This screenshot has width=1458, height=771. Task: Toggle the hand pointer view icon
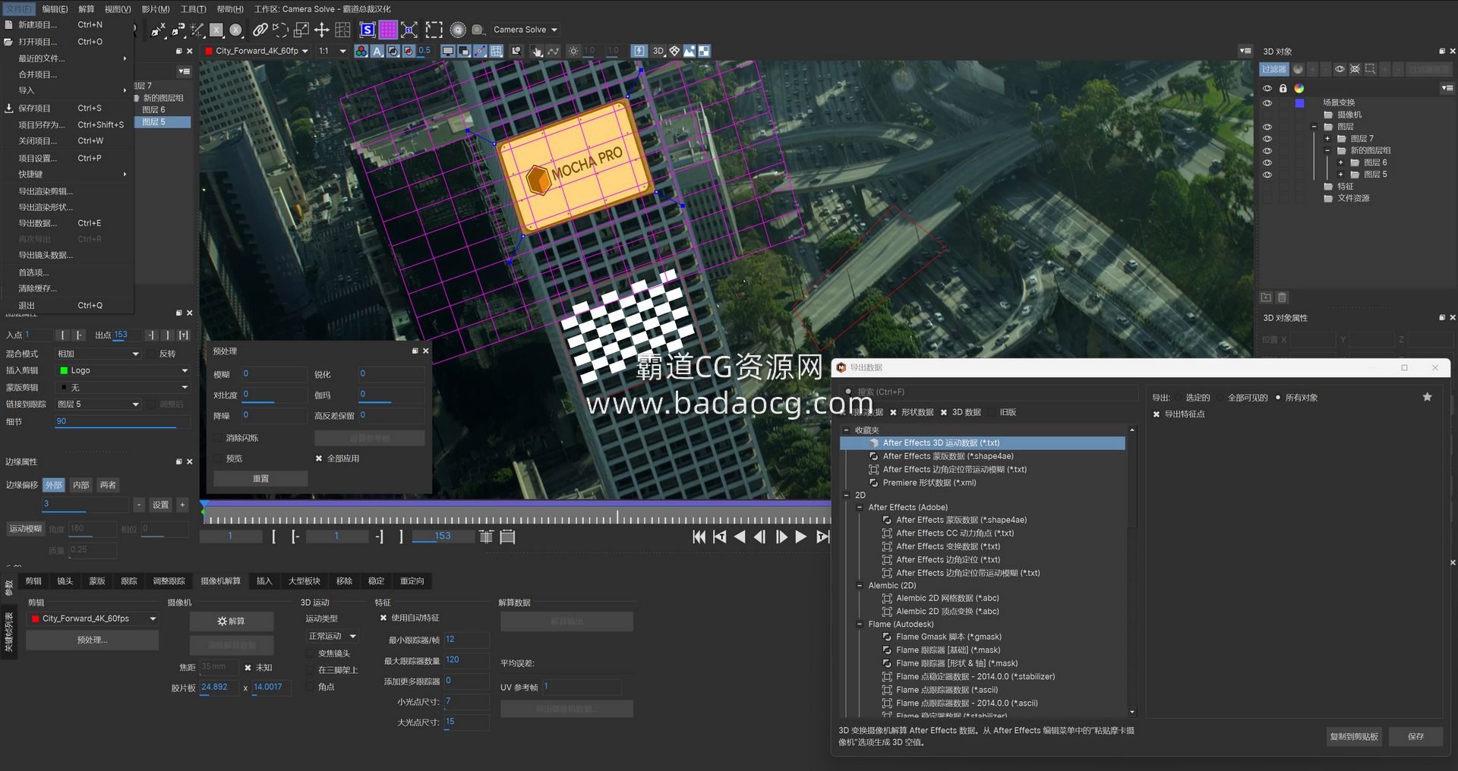[537, 51]
